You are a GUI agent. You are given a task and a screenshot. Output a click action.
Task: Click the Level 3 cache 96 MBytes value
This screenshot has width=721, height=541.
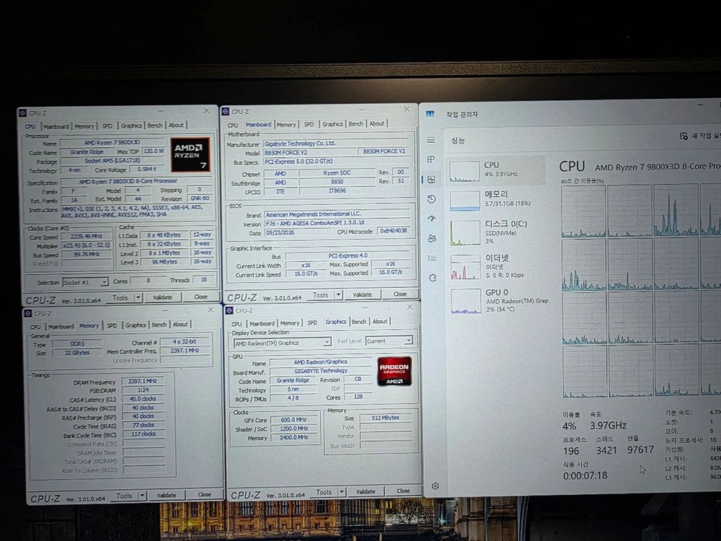(164, 262)
